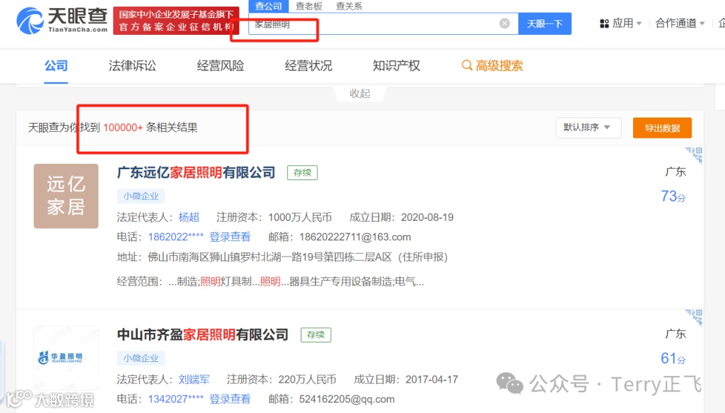Expand the 合作通道 dropdown menu
725x413 pixels.
[x=679, y=23]
